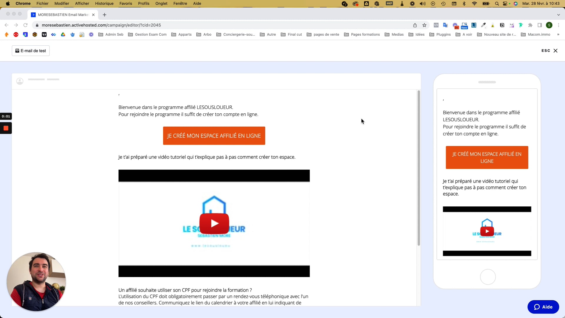Close the preview with the ESC X icon

pyautogui.click(x=555, y=51)
